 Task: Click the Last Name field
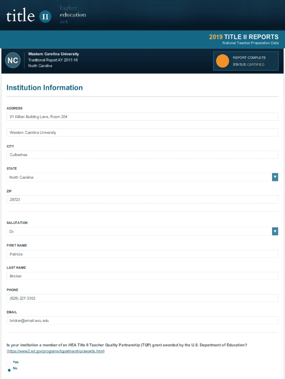pyautogui.click(x=142, y=276)
